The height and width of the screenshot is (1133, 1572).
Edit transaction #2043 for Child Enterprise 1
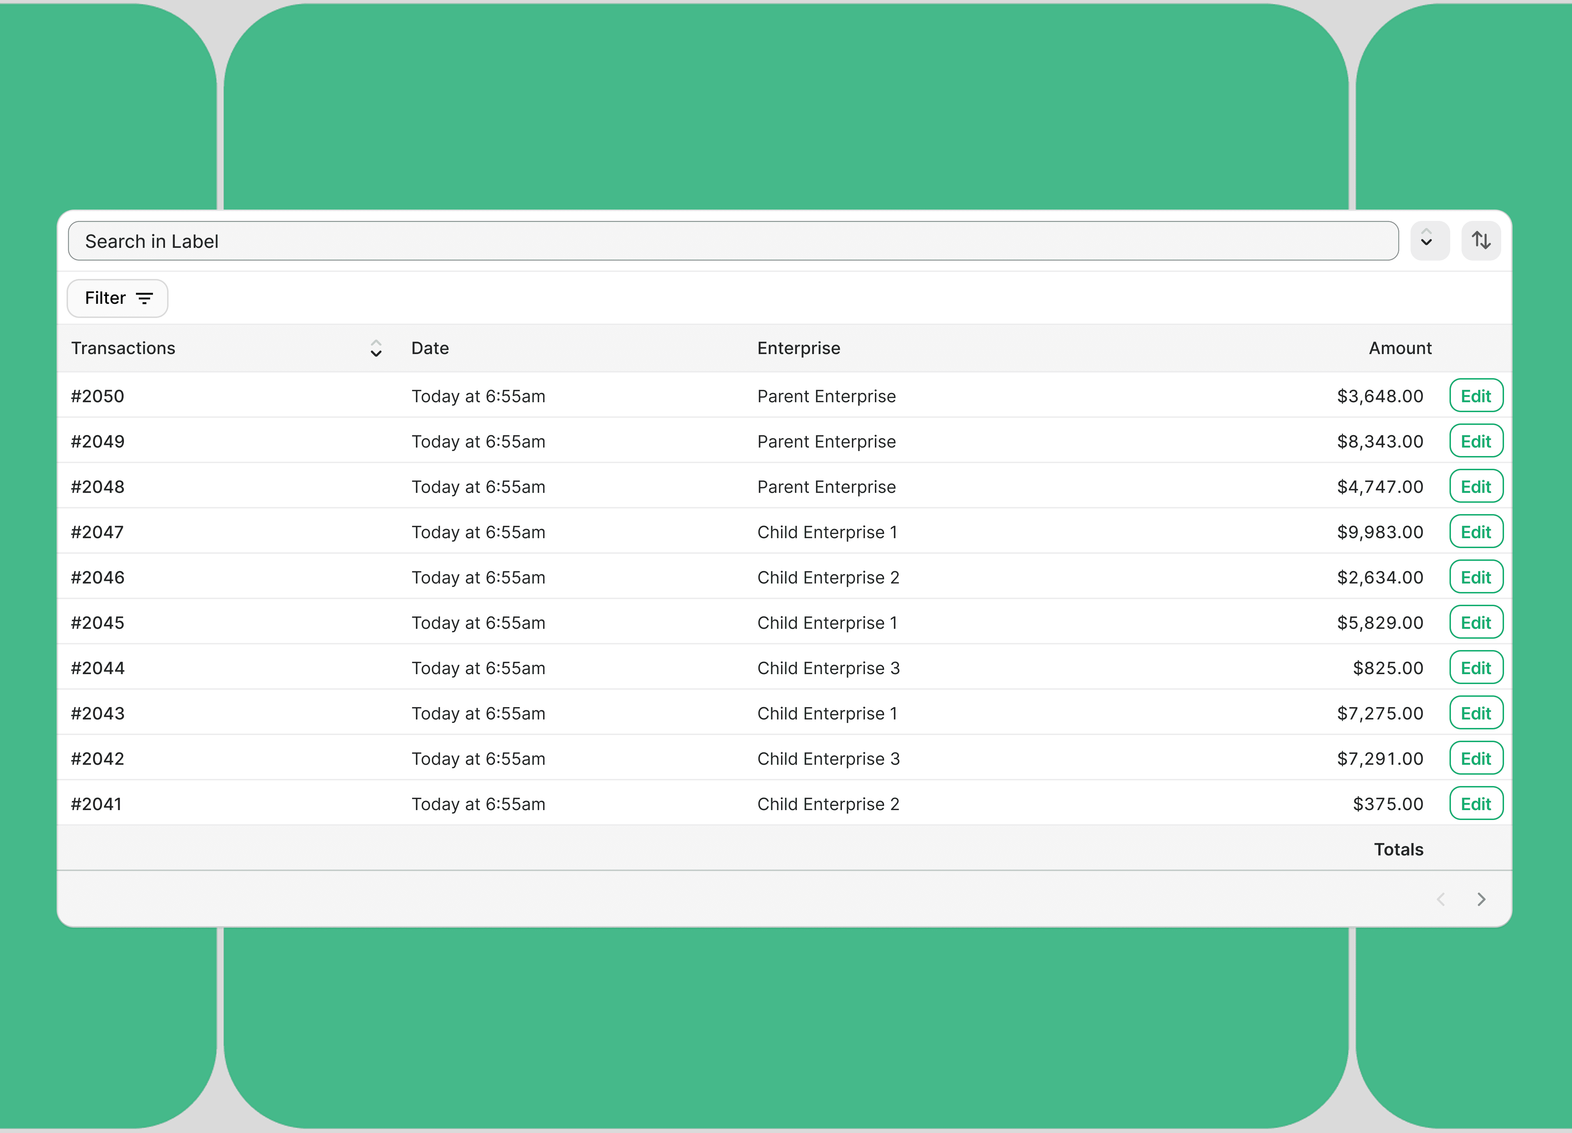tap(1476, 713)
